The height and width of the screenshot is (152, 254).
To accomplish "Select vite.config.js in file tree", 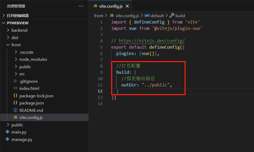I will pyautogui.click(x=44, y=117).
